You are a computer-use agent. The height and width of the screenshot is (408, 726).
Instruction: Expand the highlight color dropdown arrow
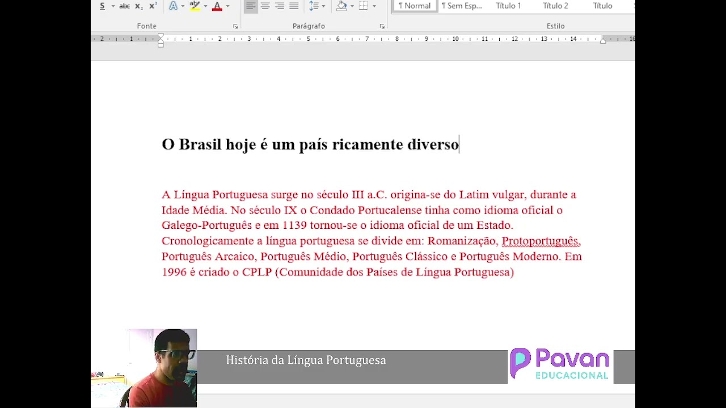coord(205,6)
